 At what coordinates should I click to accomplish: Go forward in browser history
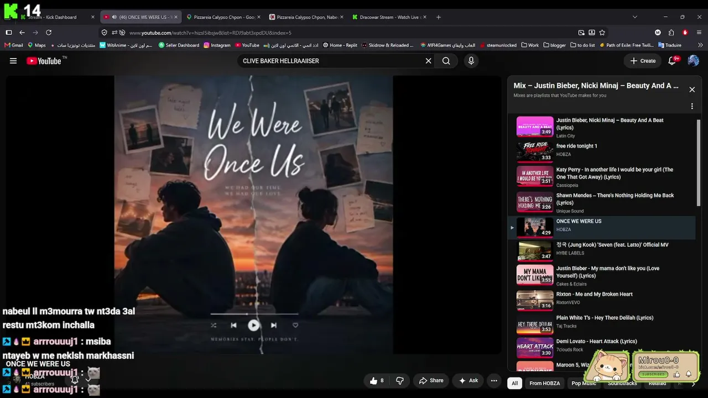tap(35, 33)
